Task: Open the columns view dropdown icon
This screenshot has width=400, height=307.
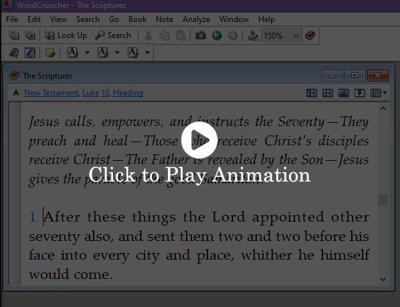Action: (379, 93)
